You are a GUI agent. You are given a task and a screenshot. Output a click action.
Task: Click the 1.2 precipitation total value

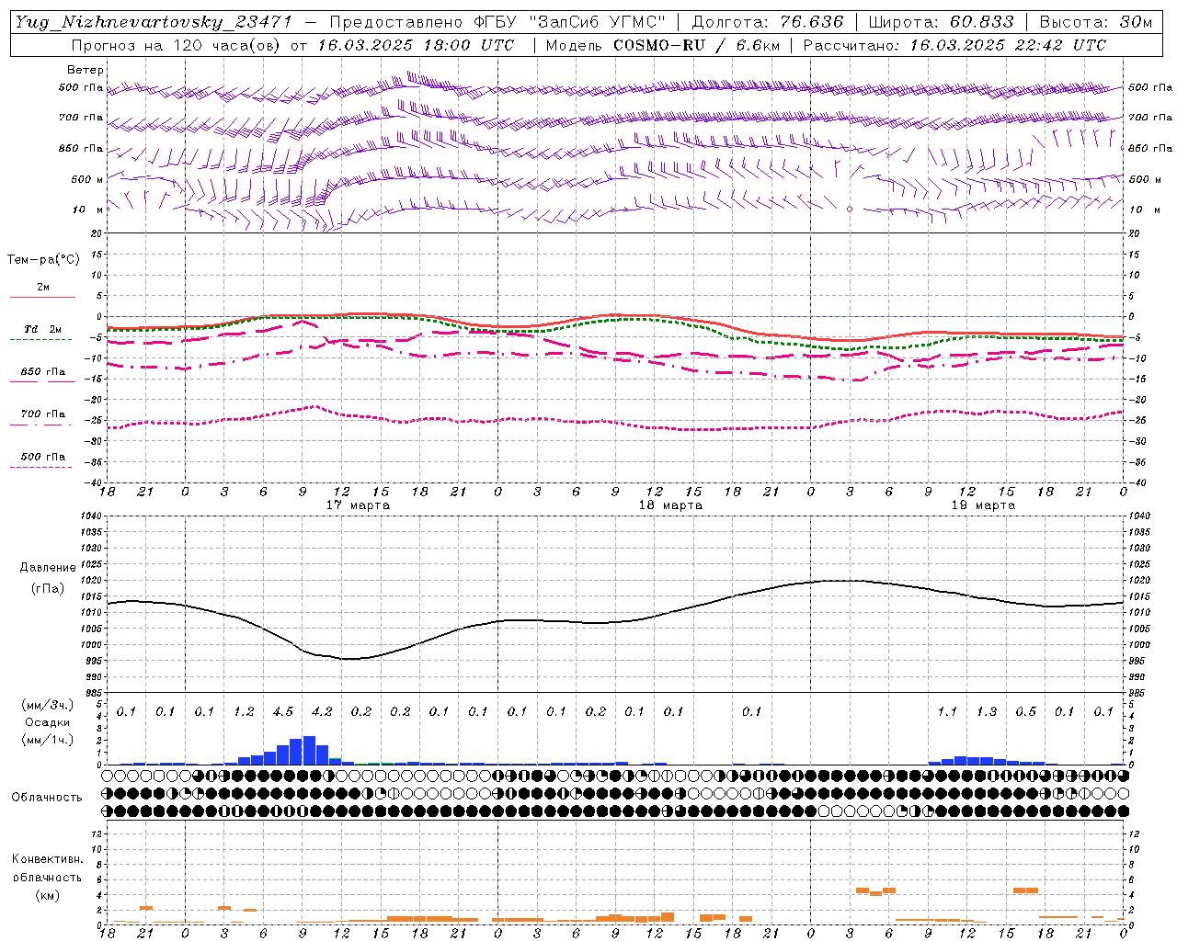point(244,711)
